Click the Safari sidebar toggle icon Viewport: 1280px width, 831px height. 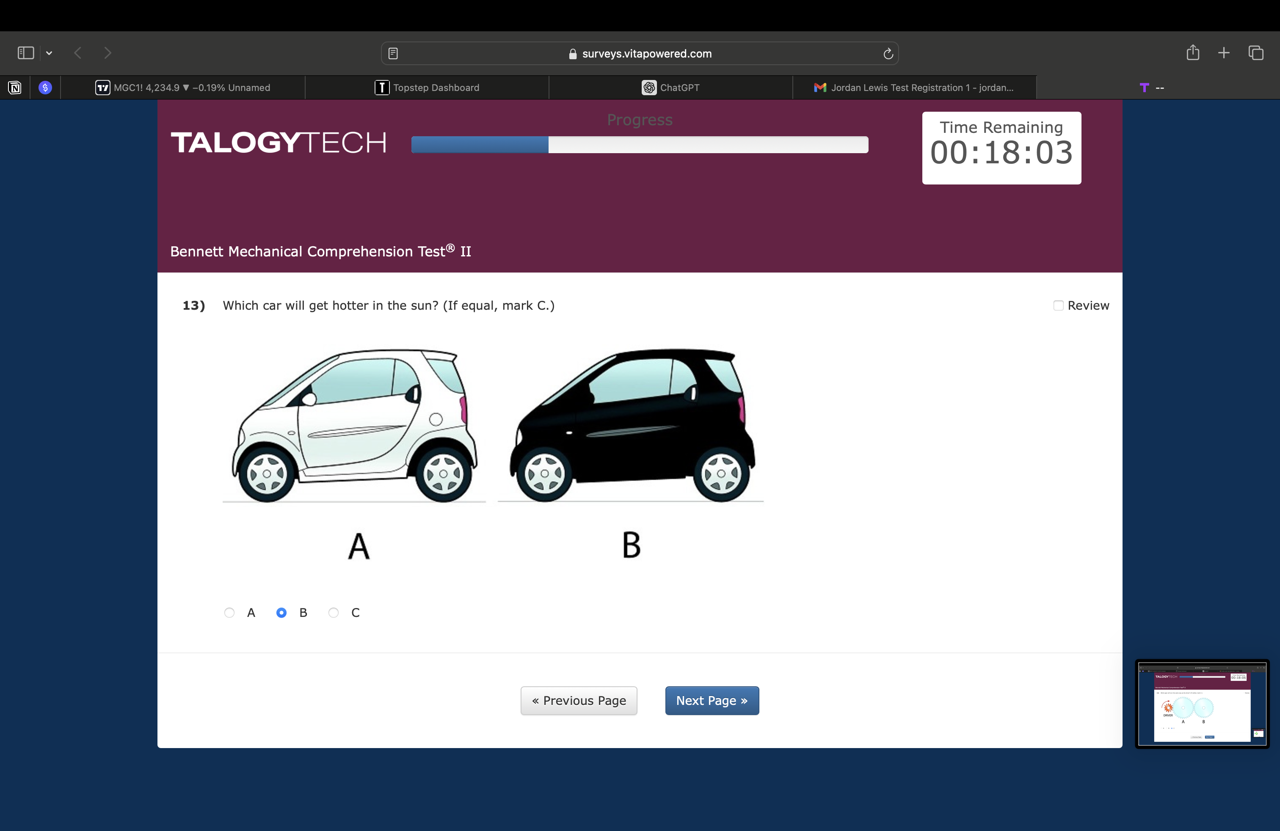click(25, 52)
